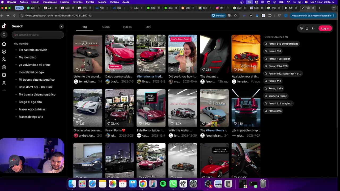Open the 'mas barato?' video thumbnail

[x=88, y=160]
